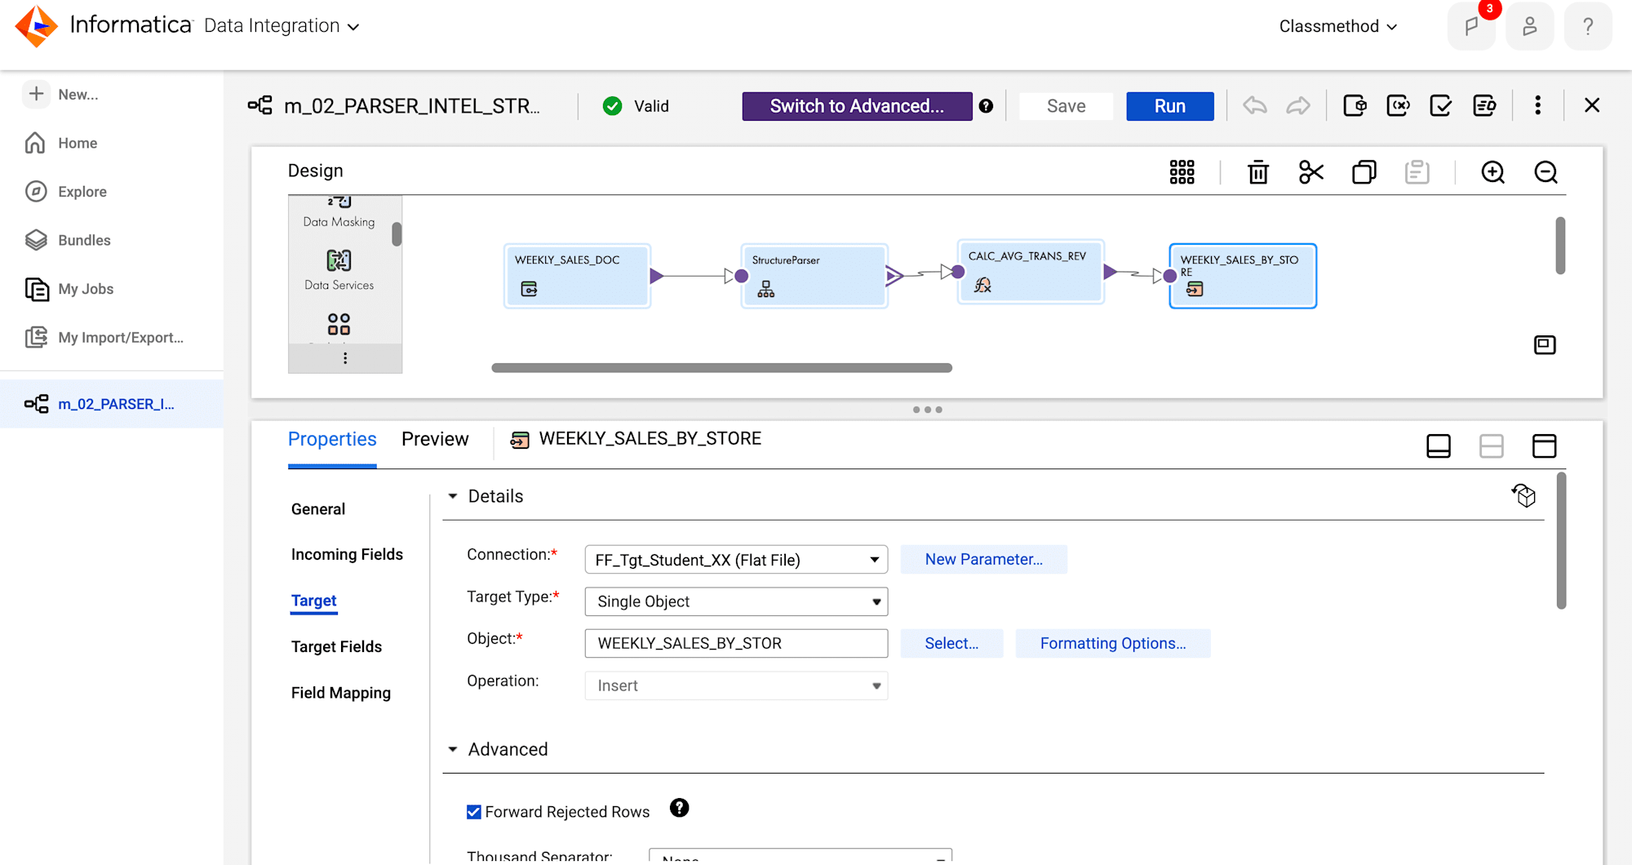Click the undo arrow icon
This screenshot has height=865, width=1632.
(x=1255, y=105)
